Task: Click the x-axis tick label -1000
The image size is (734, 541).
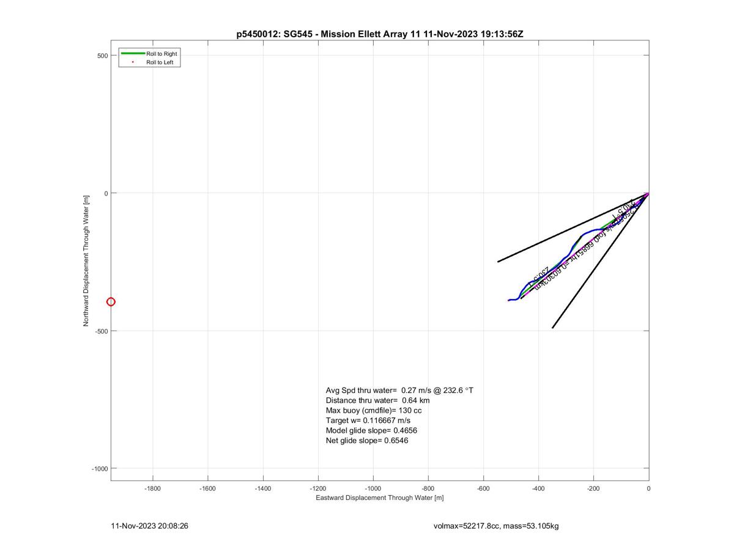Action: [373, 488]
